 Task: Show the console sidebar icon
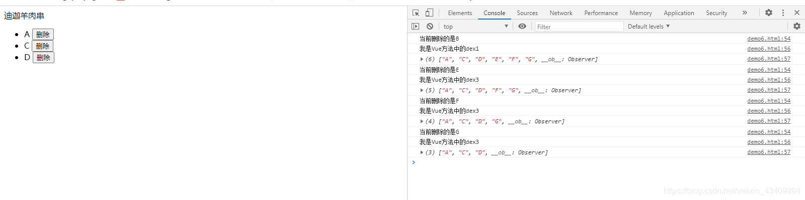click(415, 26)
